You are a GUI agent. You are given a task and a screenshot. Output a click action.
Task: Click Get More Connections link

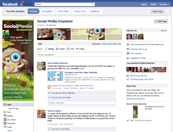tap(136, 99)
